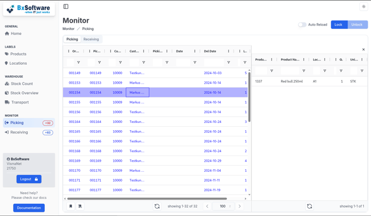Image resolution: width=371 pixels, height=216 pixels.
Task: Click the Logout button
Action: click(x=29, y=179)
